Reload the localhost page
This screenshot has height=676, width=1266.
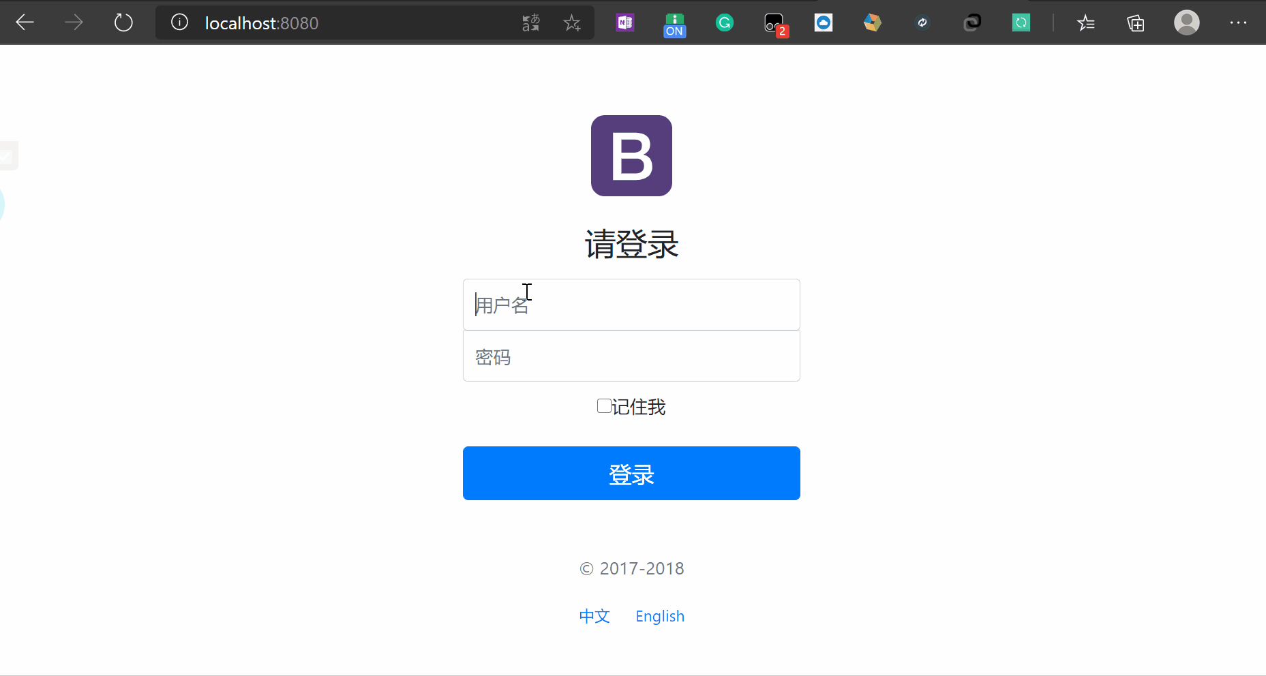[x=123, y=22]
